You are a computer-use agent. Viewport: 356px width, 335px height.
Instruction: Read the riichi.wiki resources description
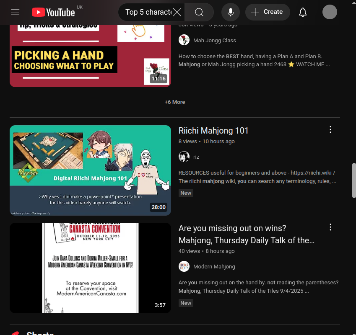pos(257,177)
